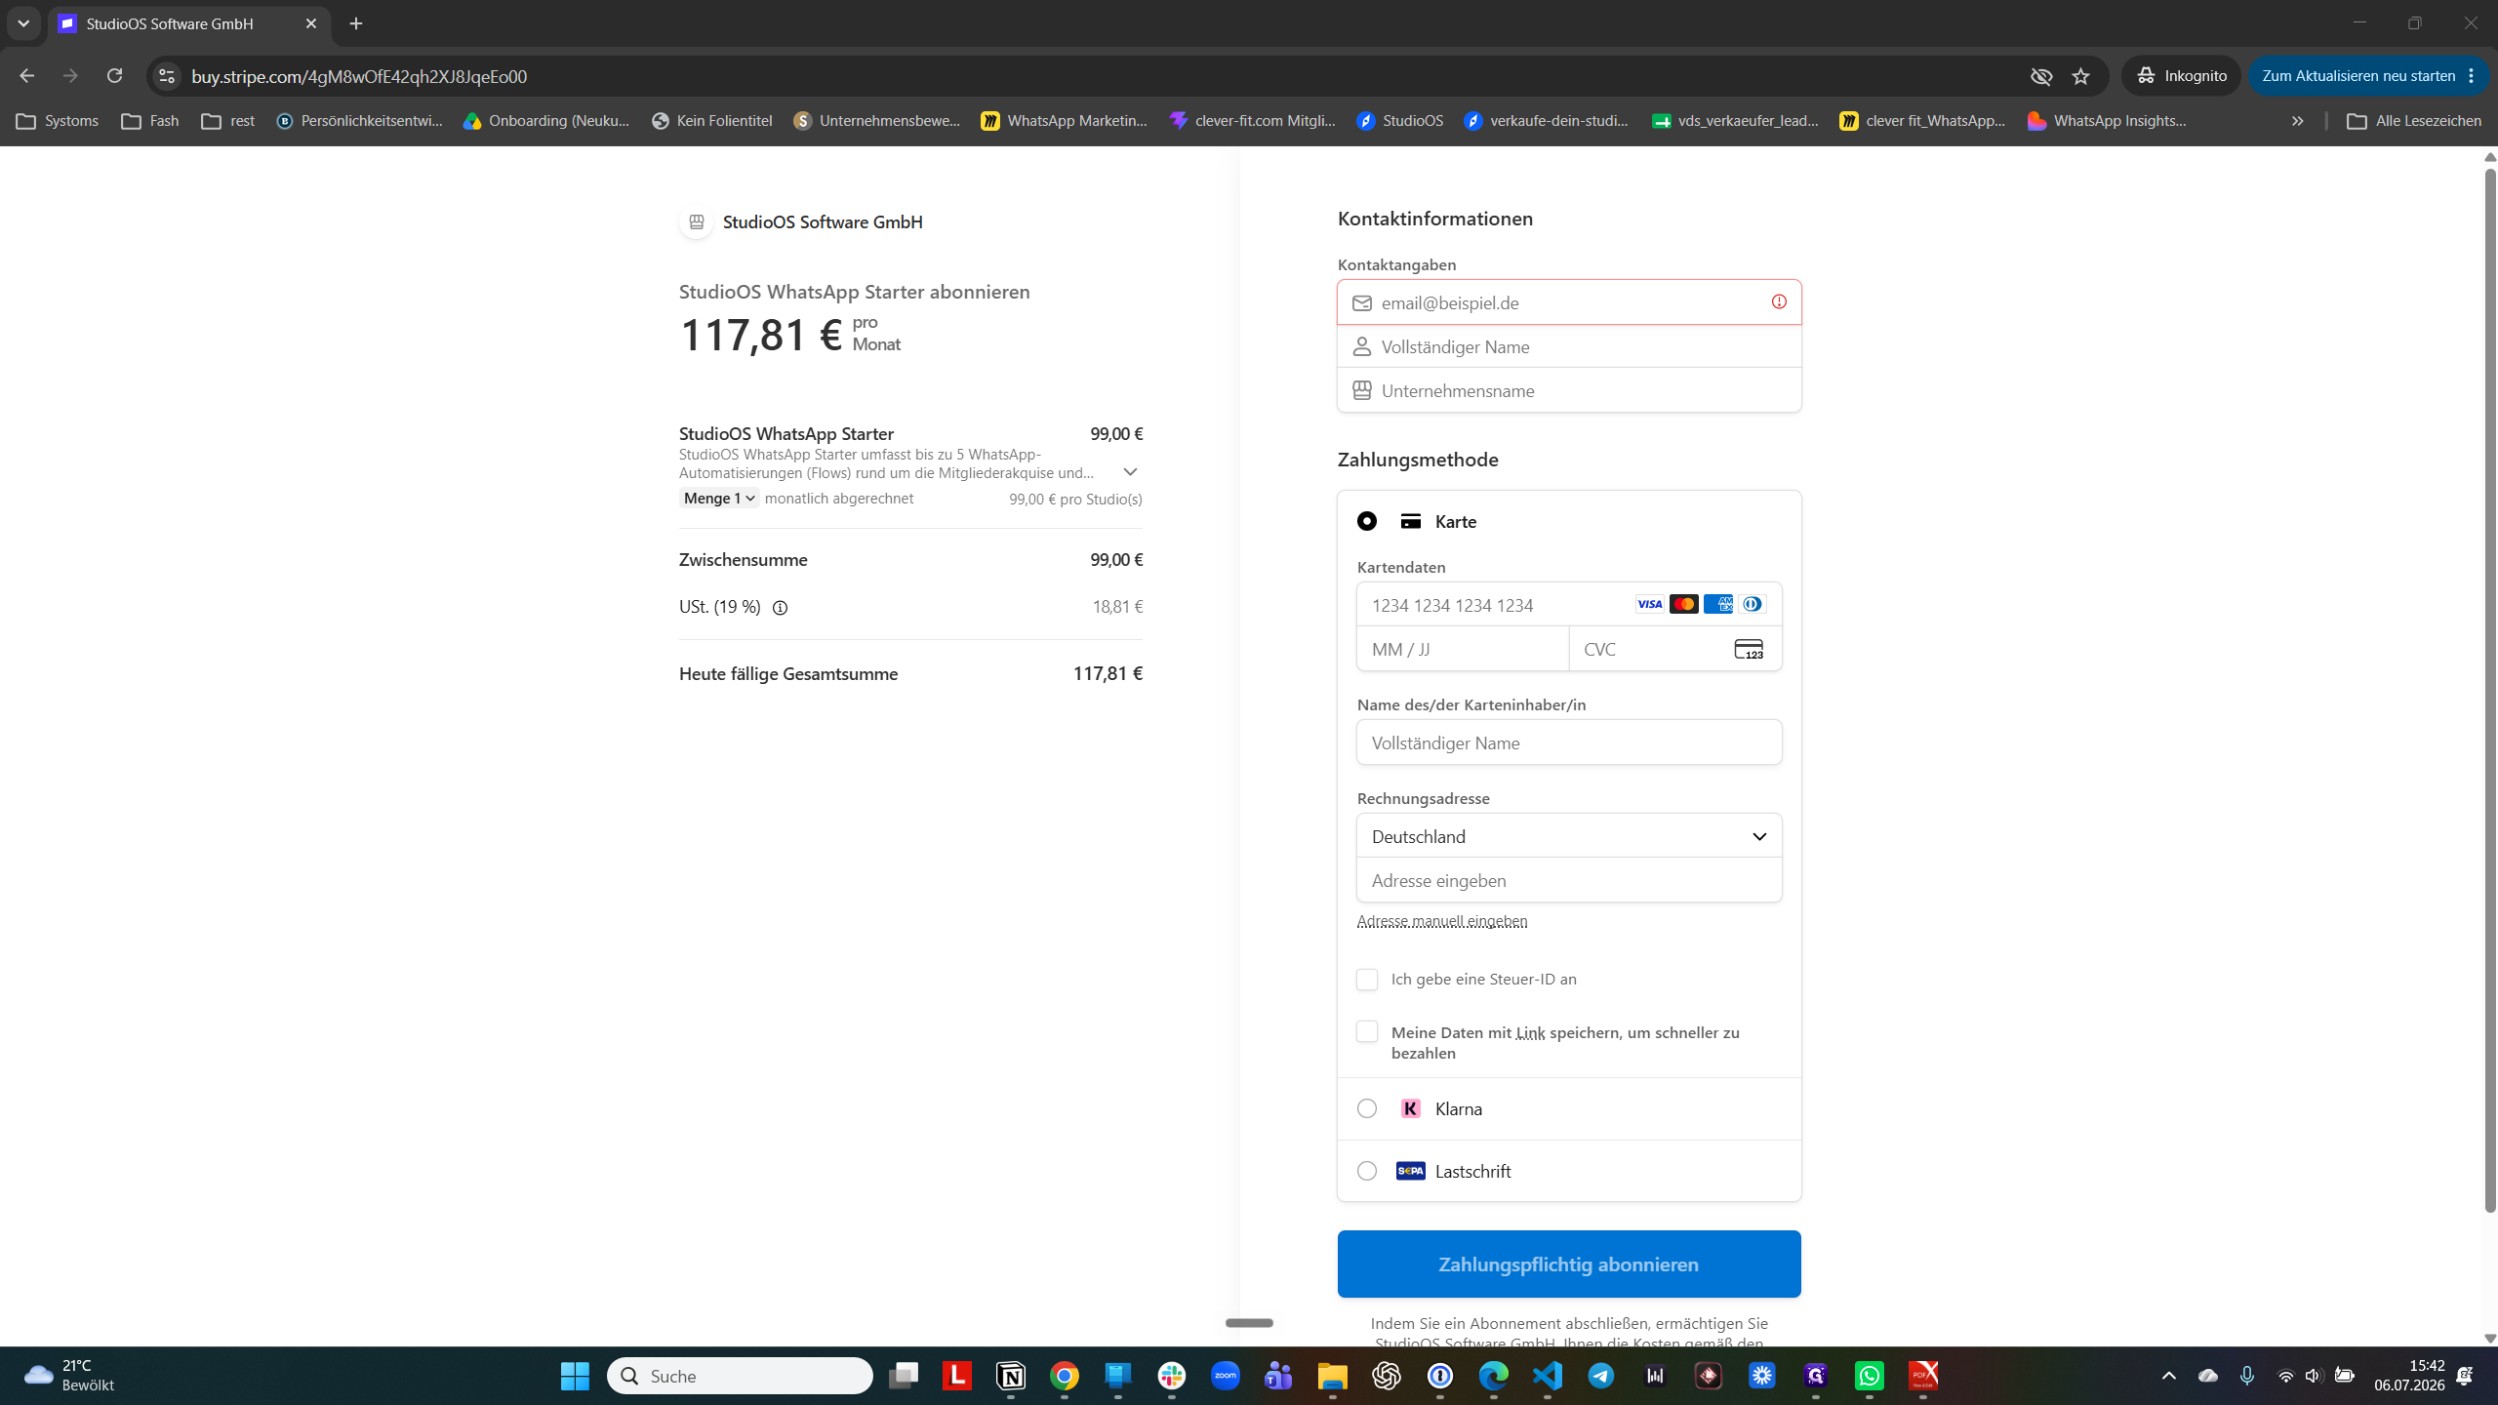Open site information icon in address bar

click(167, 76)
